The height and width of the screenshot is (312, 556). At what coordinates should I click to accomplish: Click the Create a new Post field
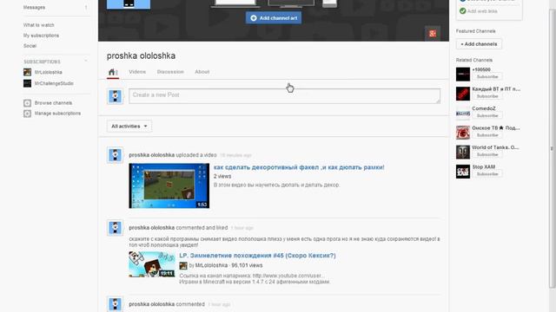(x=284, y=96)
